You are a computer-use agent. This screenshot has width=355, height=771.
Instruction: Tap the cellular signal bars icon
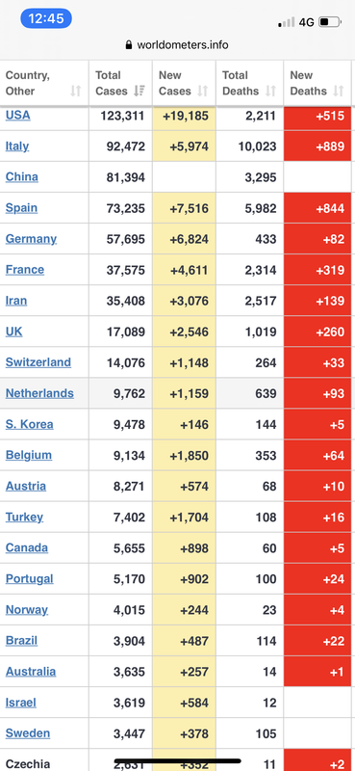tap(287, 22)
